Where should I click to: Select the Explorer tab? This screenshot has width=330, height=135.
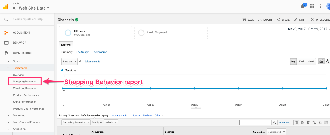pos(66,45)
